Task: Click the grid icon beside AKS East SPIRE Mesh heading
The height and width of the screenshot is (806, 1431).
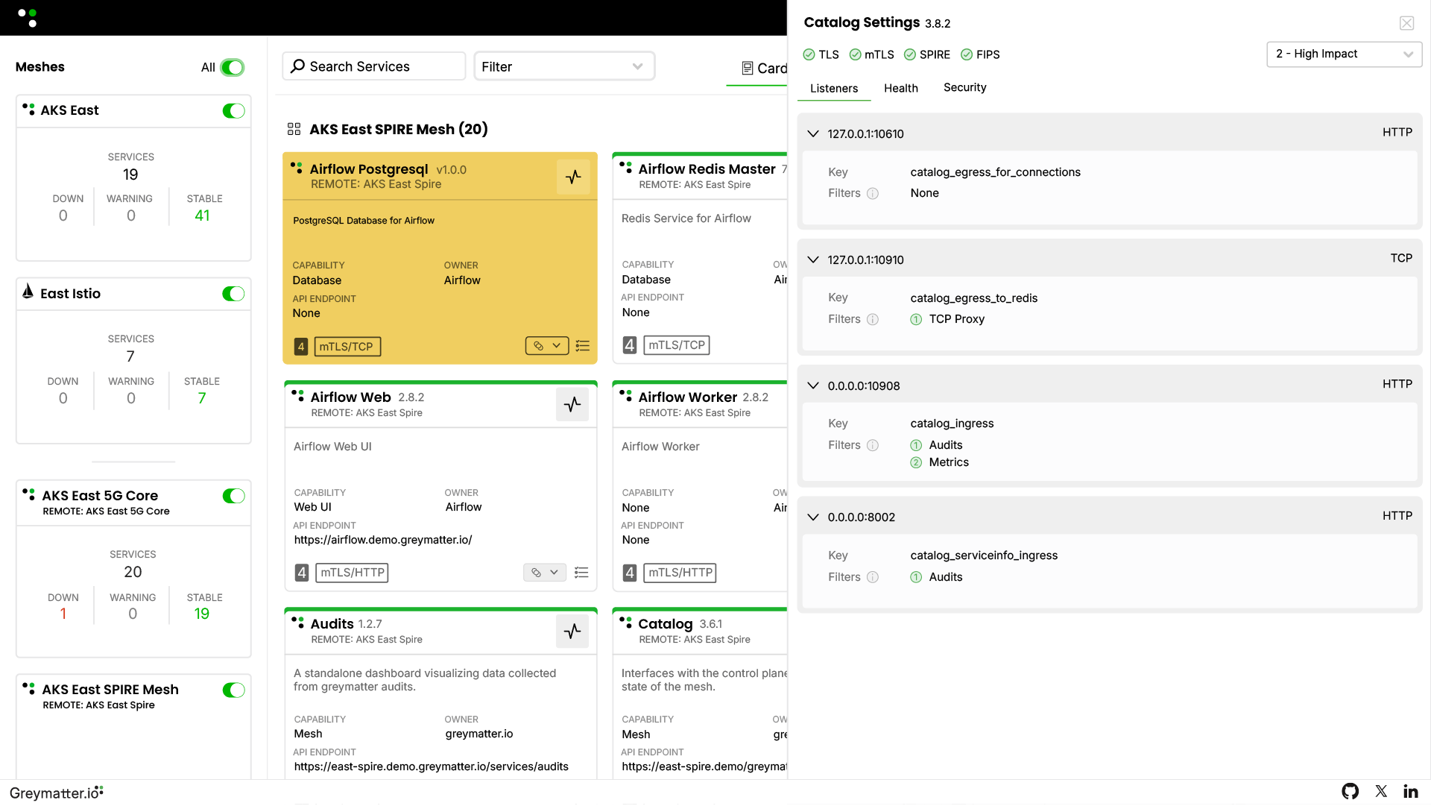Action: pos(294,128)
